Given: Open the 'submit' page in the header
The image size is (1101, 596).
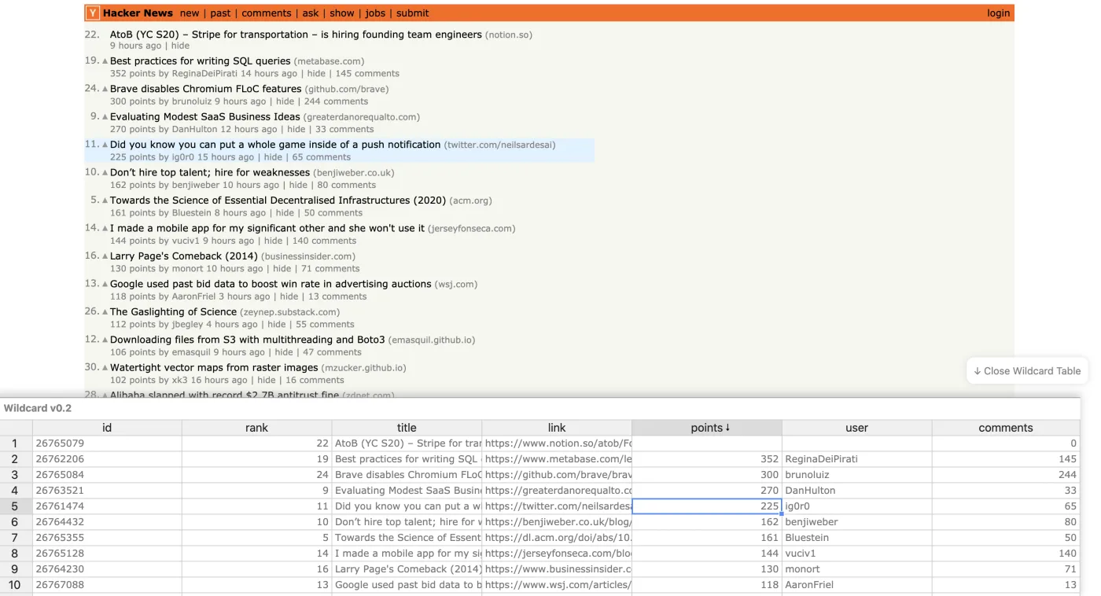Looking at the screenshot, I should click(x=413, y=13).
